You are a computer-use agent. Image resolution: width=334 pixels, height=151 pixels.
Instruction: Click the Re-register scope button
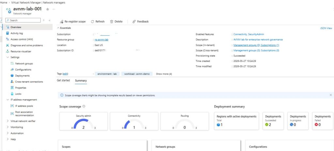point(73,21)
